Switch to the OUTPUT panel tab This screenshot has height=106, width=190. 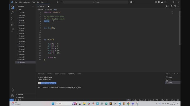tap(50, 74)
